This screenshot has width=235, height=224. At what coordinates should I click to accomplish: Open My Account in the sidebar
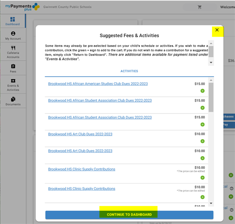point(13,33)
